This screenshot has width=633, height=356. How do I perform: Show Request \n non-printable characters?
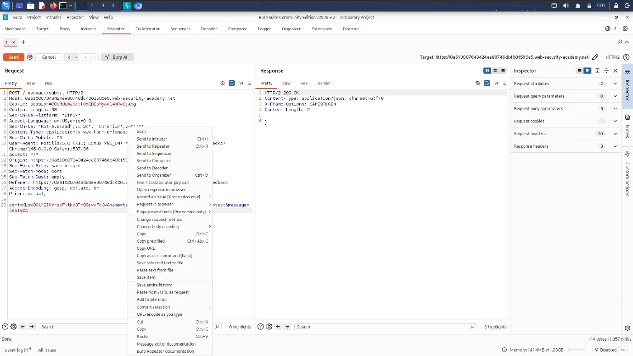[241, 83]
